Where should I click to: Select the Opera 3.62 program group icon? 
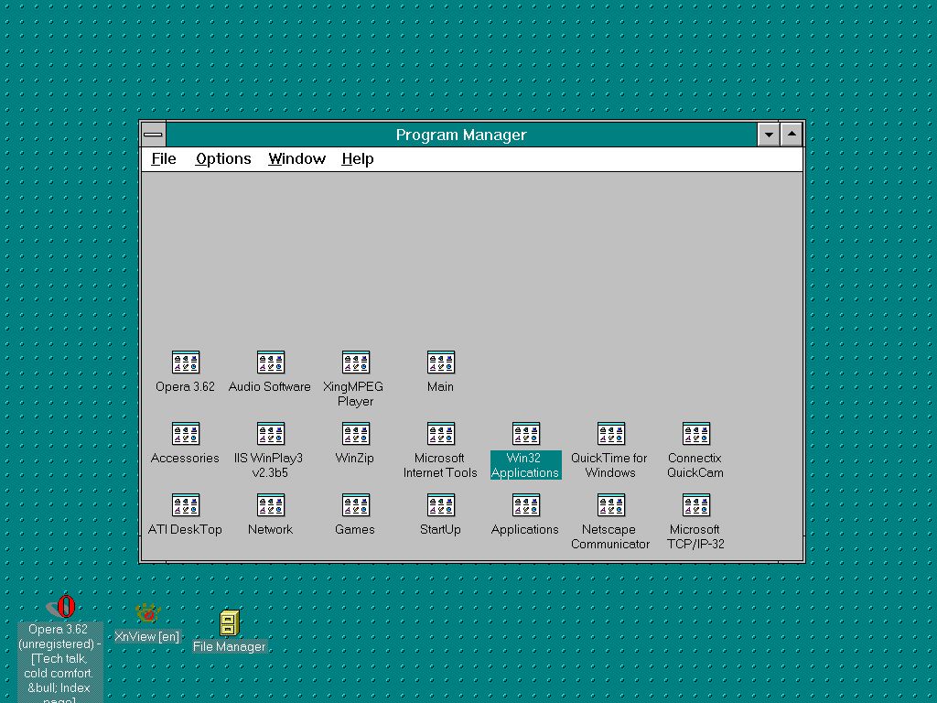[x=185, y=362]
